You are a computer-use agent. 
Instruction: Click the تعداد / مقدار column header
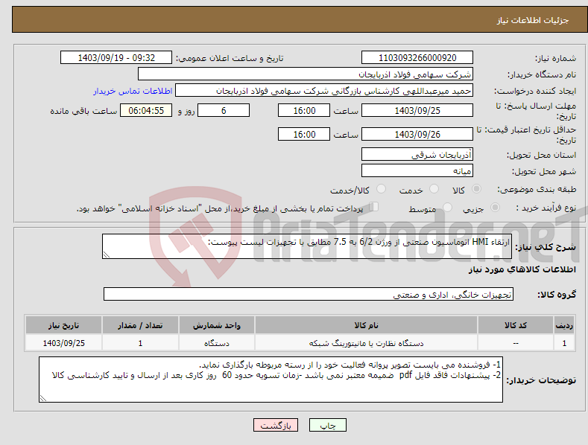tap(140, 325)
